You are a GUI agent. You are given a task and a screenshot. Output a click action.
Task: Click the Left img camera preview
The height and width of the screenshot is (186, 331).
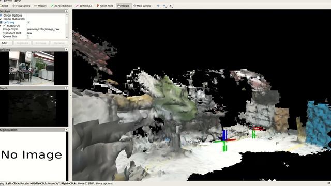pyautogui.click(x=32, y=68)
